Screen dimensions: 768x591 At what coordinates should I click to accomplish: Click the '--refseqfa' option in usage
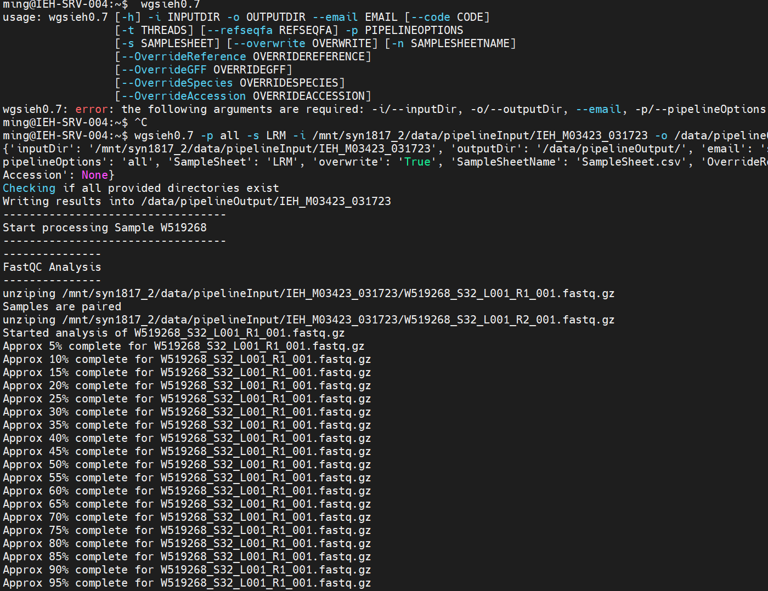pyautogui.click(x=240, y=30)
